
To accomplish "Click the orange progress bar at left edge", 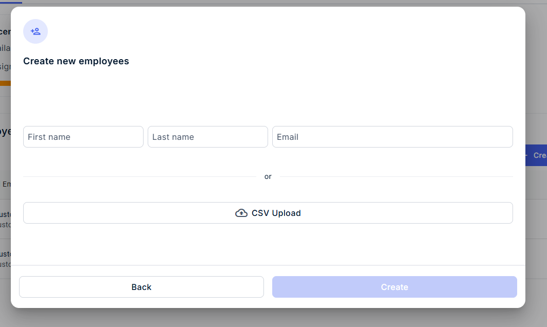I will [5, 83].
